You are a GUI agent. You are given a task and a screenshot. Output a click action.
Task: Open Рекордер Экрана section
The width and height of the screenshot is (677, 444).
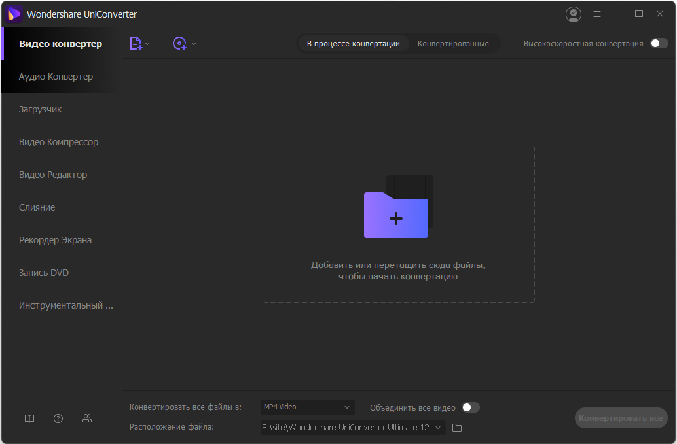[62, 240]
